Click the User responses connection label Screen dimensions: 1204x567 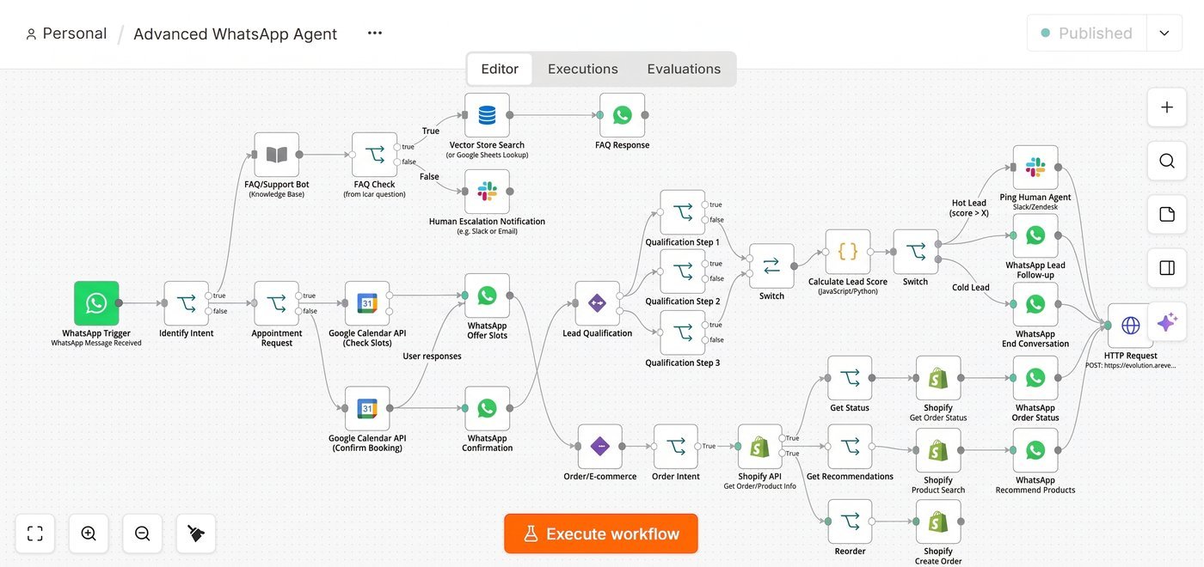click(x=433, y=356)
